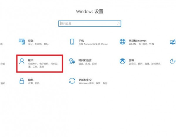Open the 隐私 lock icon
The width and height of the screenshot is (176, 137).
pyautogui.click(x=22, y=81)
